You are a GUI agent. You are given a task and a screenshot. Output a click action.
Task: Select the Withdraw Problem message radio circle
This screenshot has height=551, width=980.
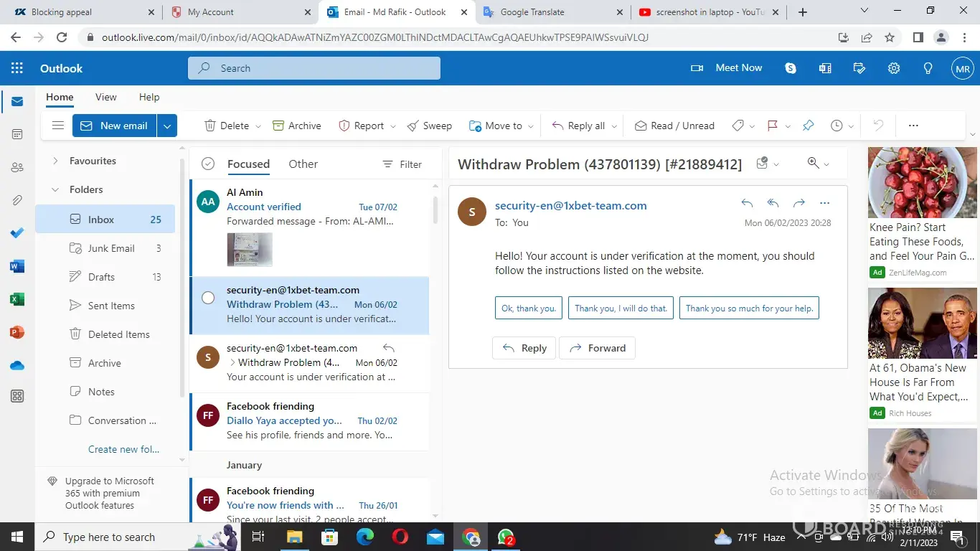[208, 298]
